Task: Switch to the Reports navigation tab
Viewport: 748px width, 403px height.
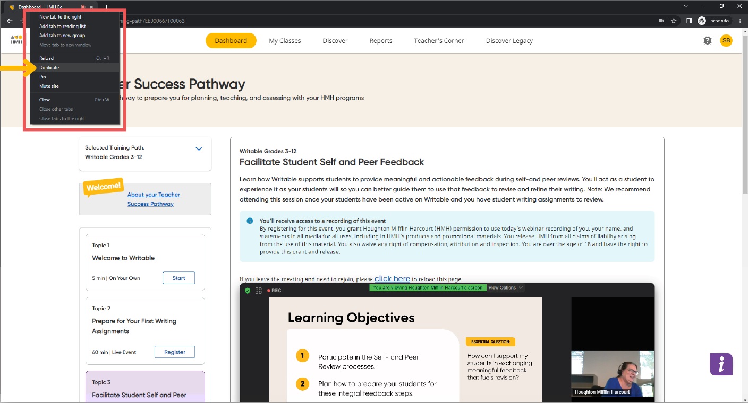Action: click(x=380, y=40)
